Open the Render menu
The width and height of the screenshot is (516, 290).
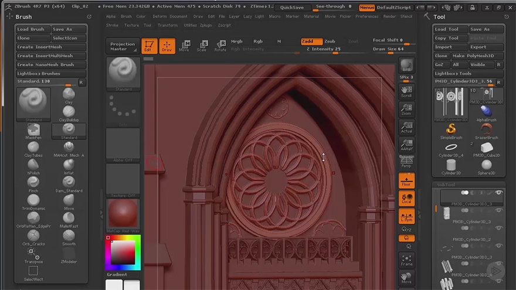point(389,16)
